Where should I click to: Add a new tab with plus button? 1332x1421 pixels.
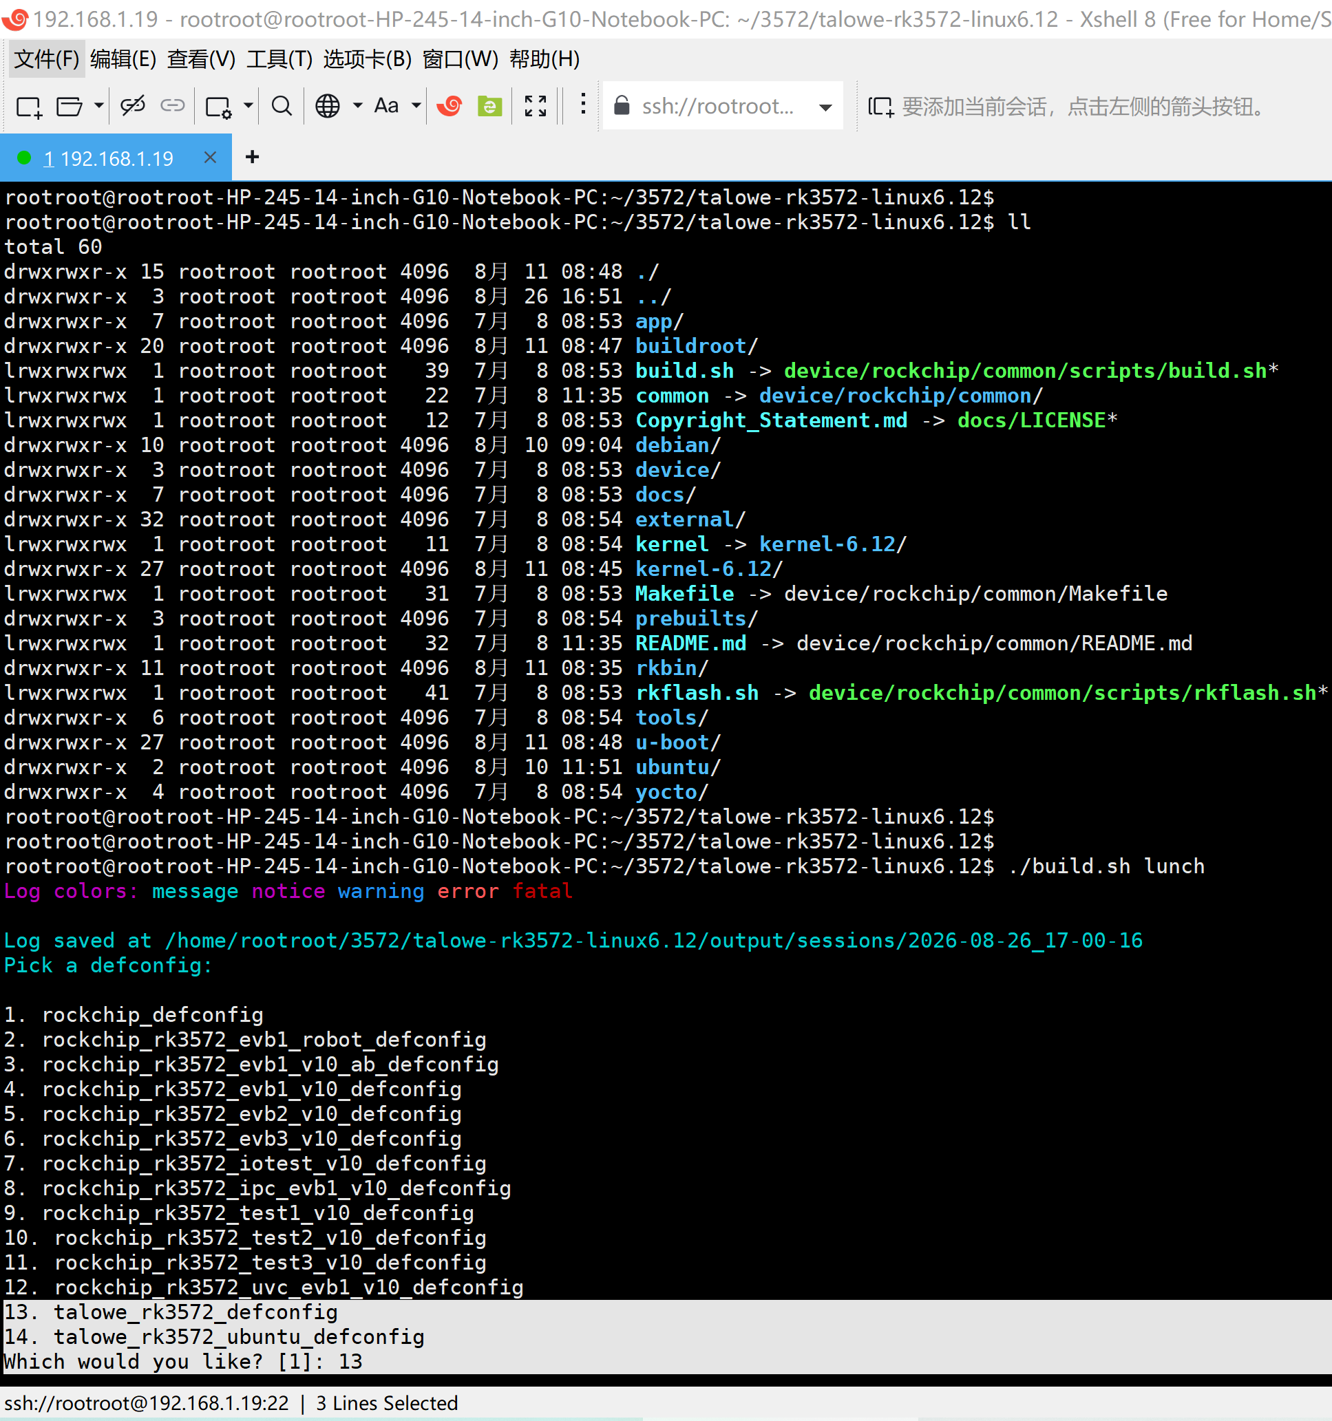pyautogui.click(x=252, y=158)
